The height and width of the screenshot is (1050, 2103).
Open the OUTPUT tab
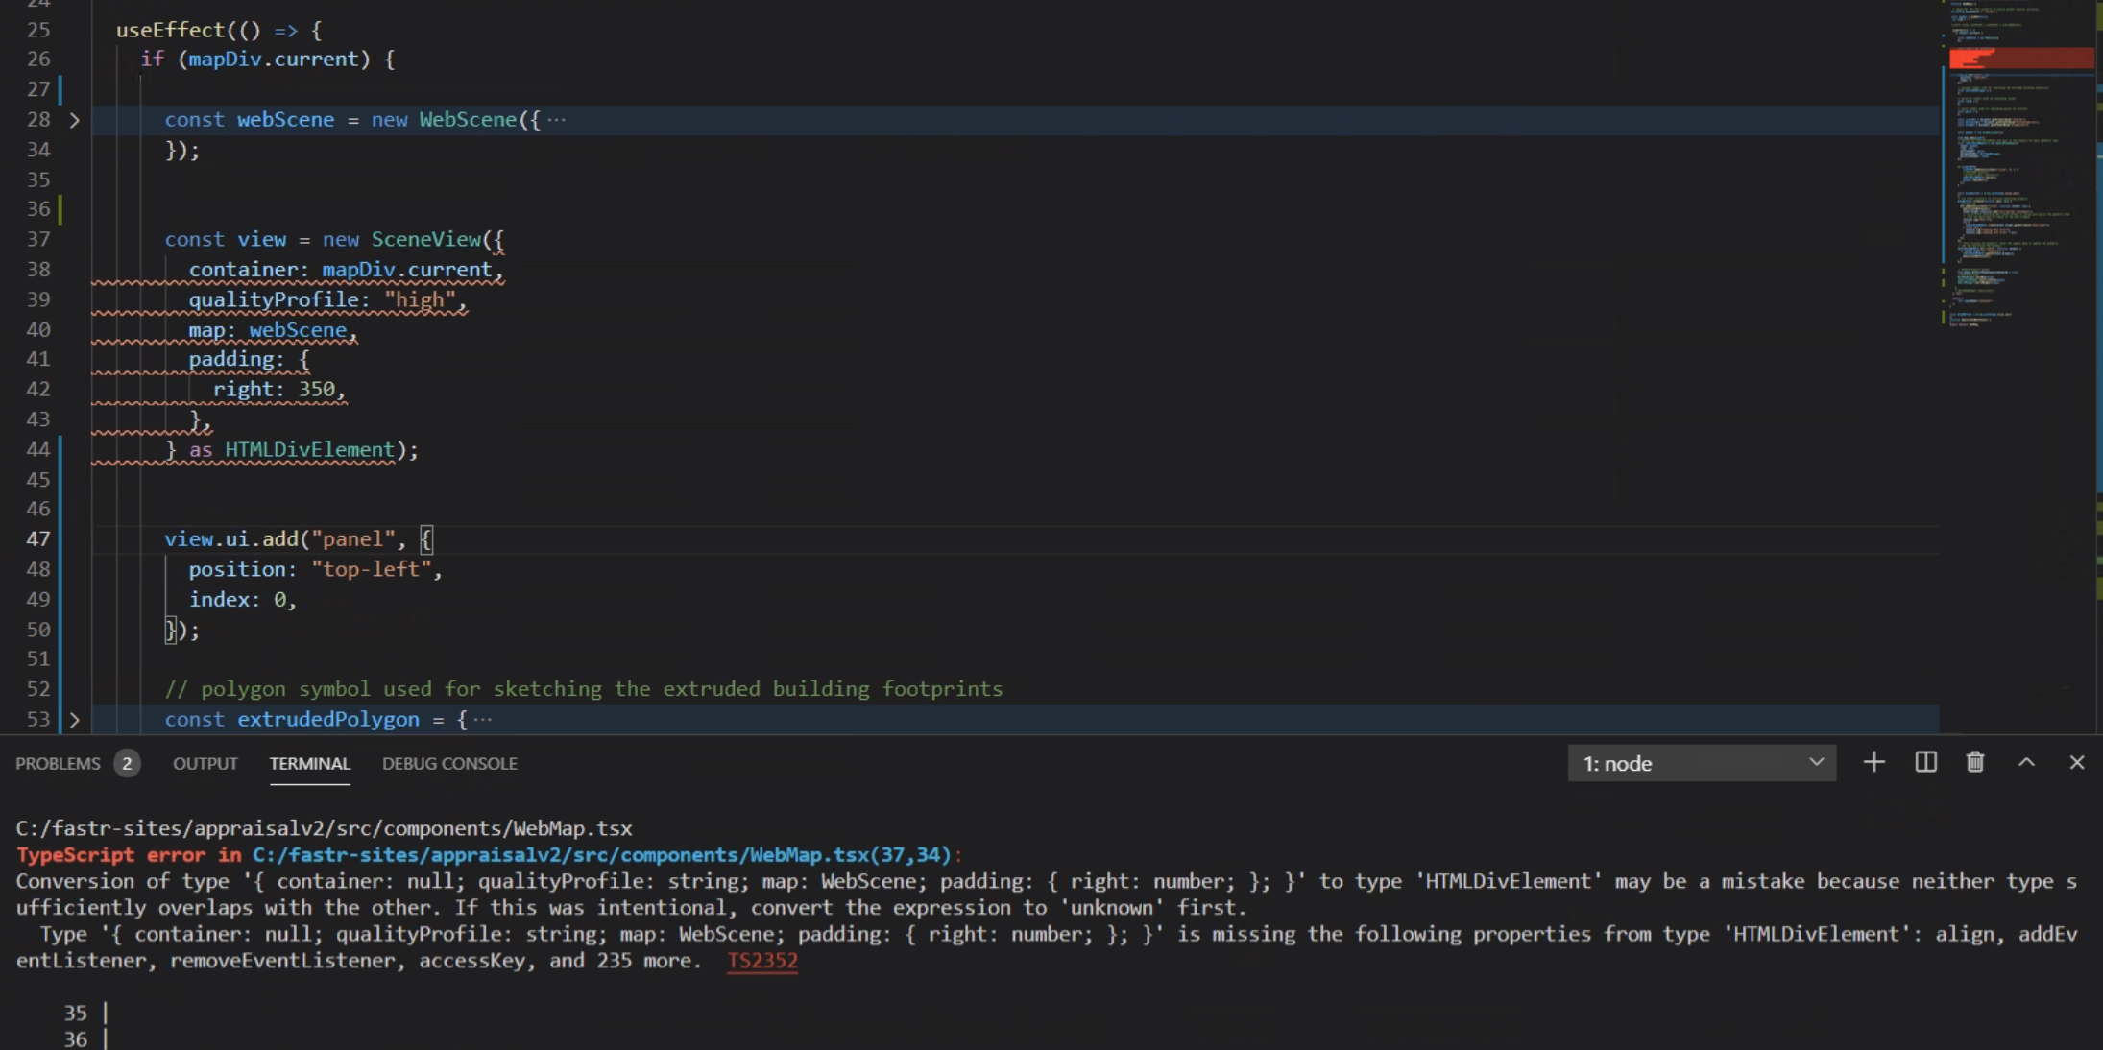pyautogui.click(x=205, y=764)
